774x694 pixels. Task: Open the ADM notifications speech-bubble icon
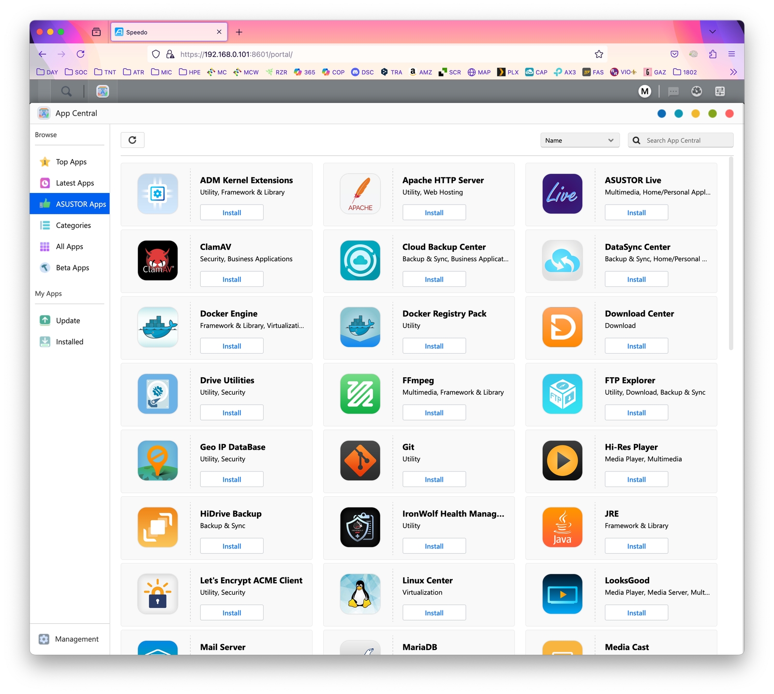pos(673,91)
